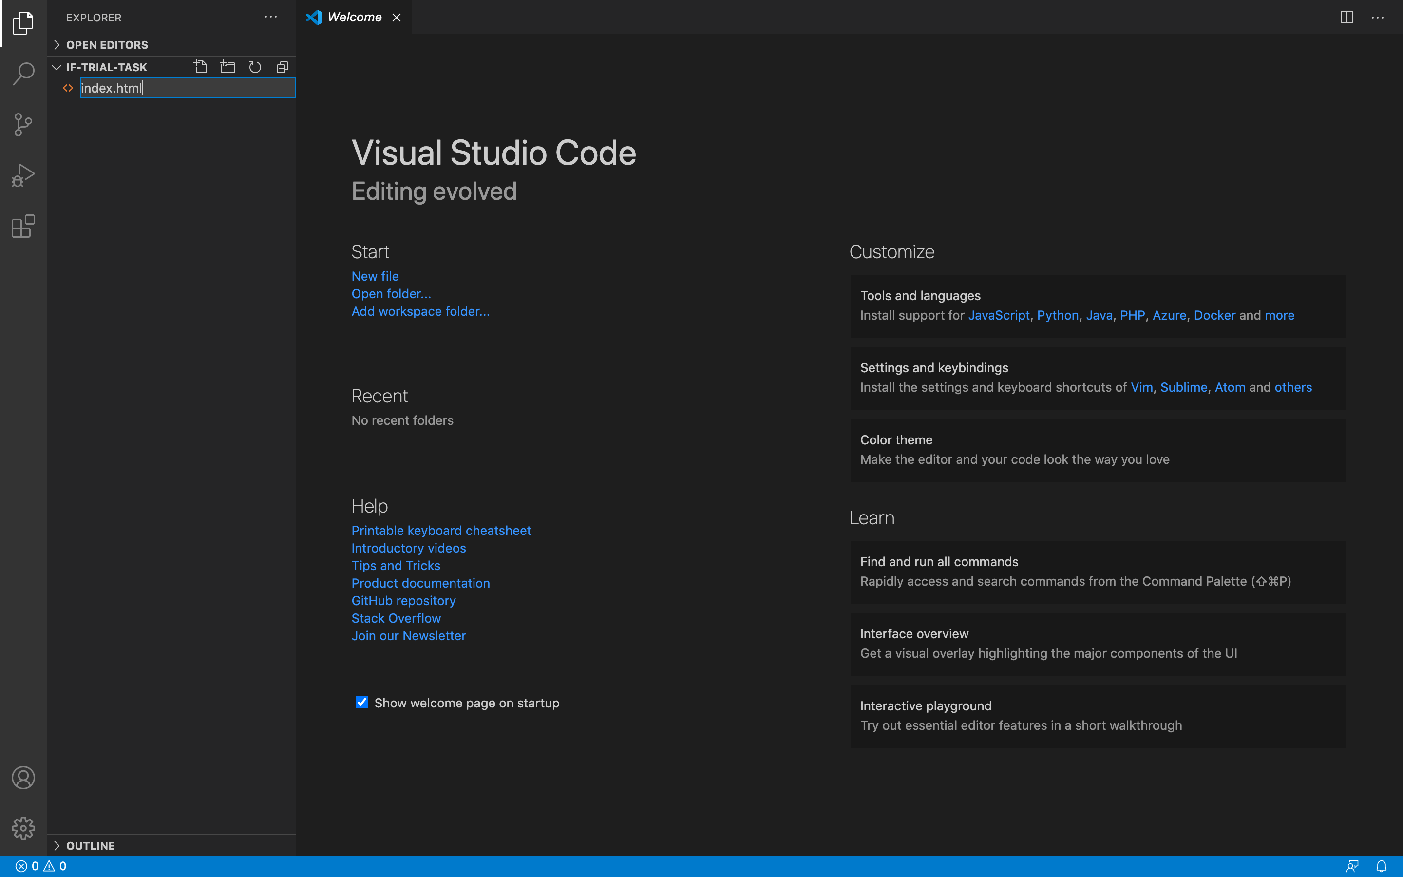Open the Run and Debug view
1403x877 pixels.
coord(23,175)
